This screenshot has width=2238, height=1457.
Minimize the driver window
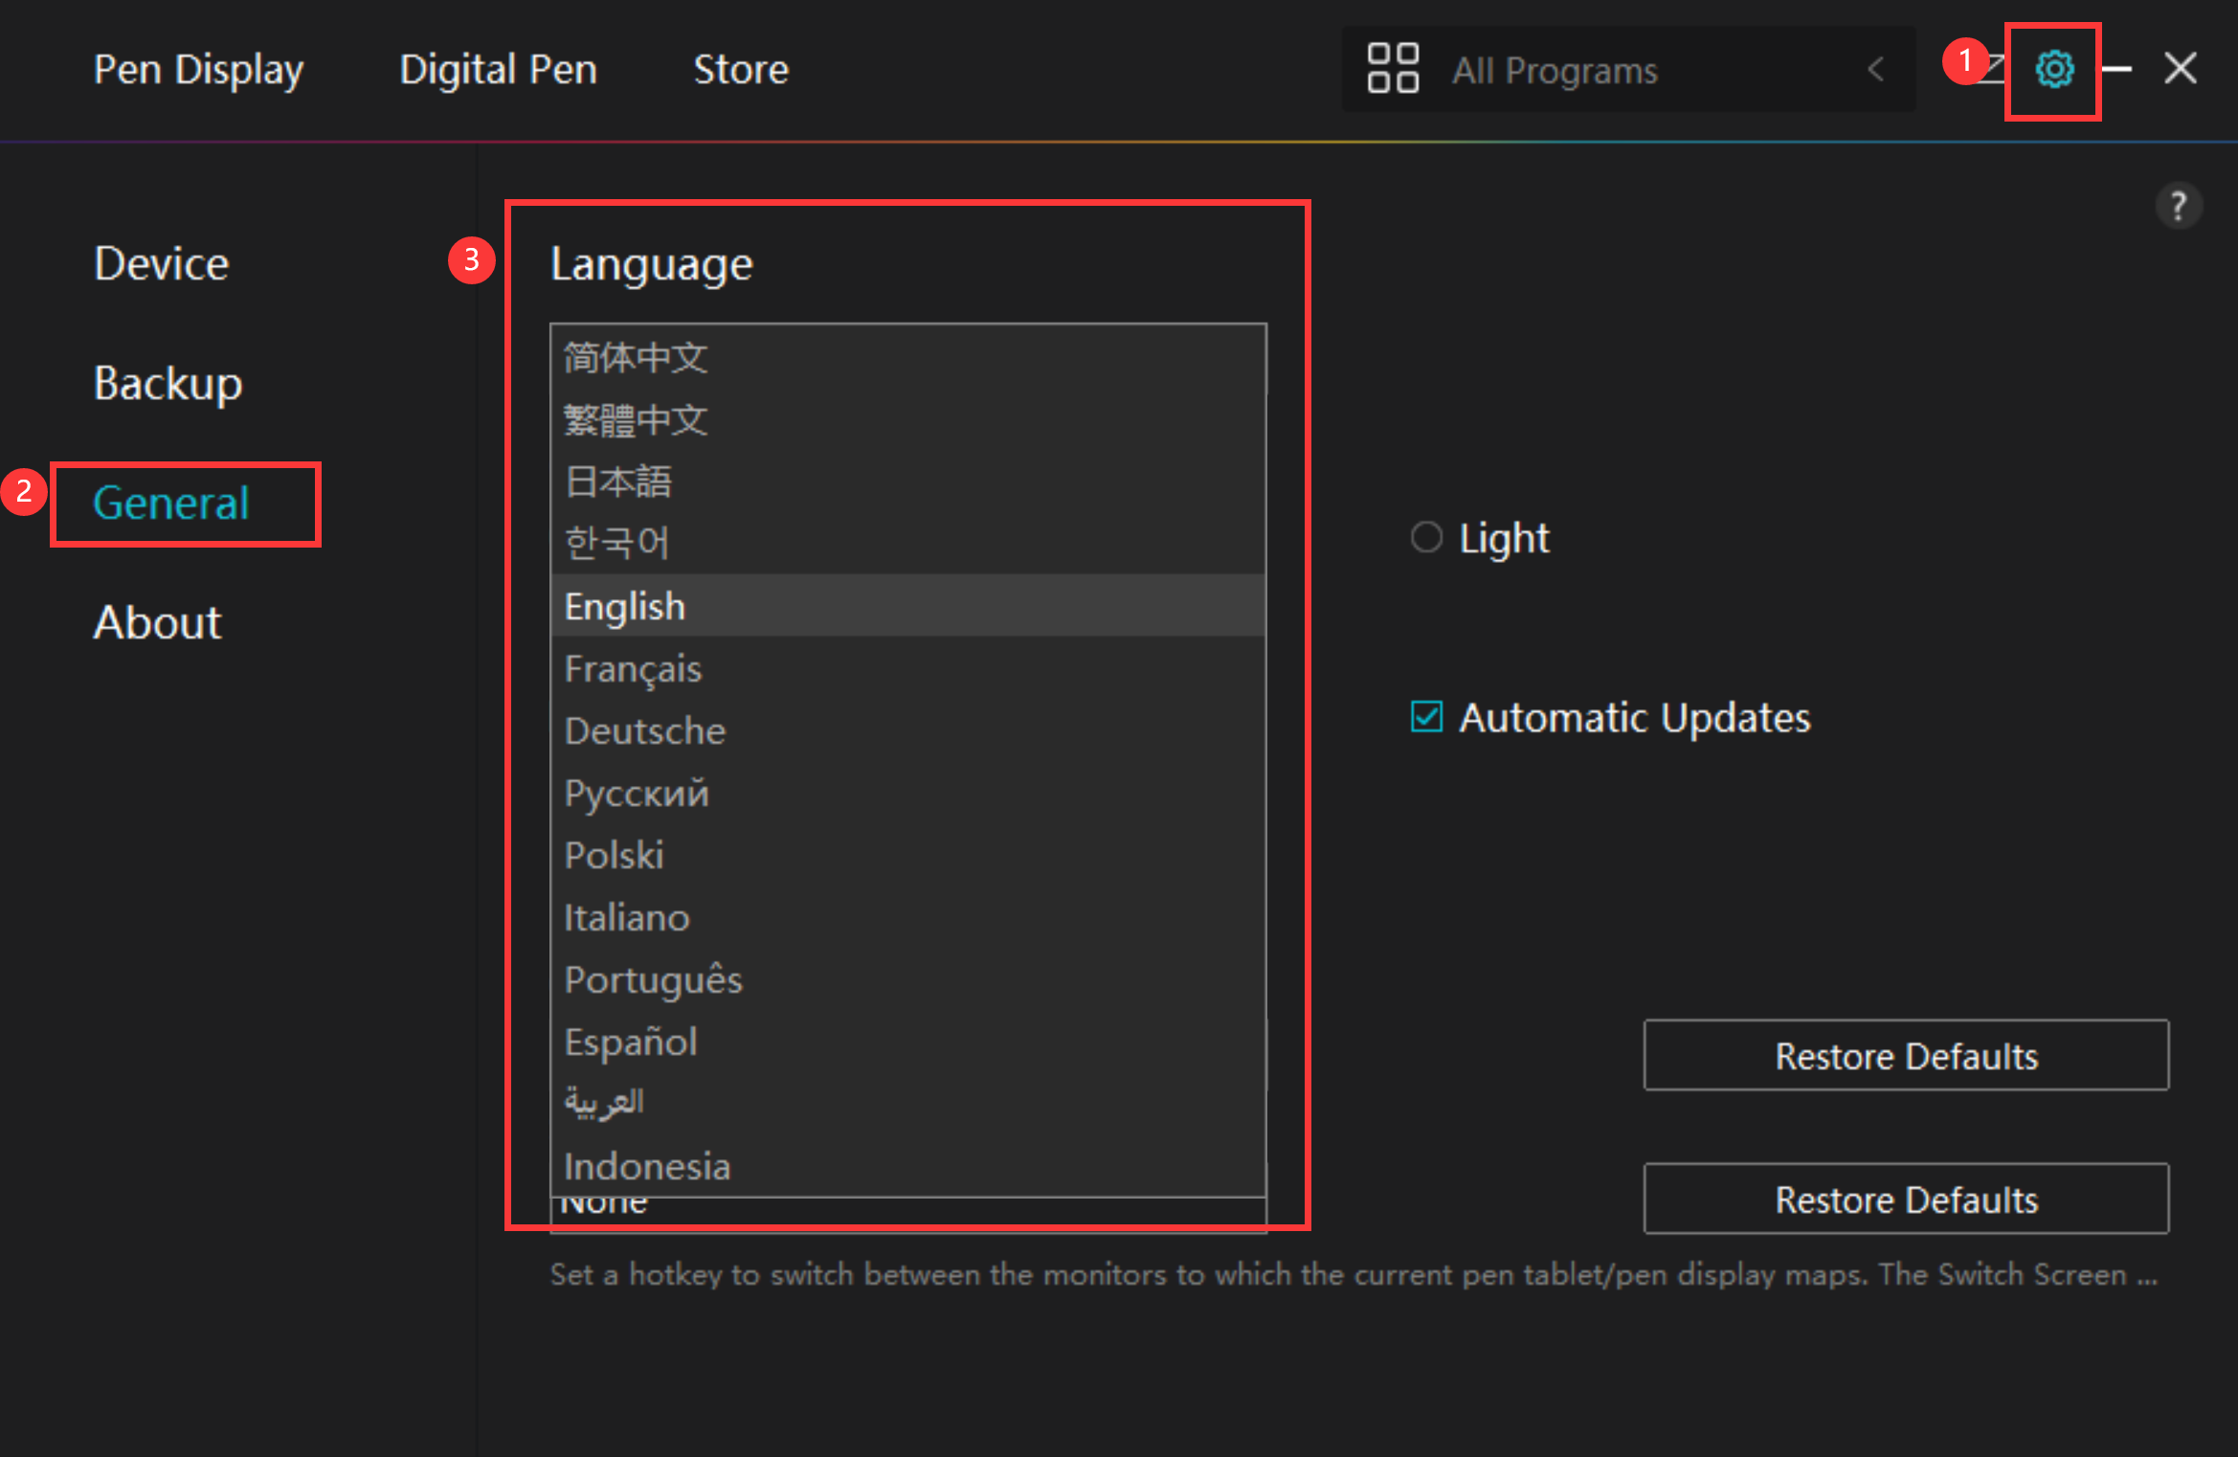click(x=2117, y=69)
